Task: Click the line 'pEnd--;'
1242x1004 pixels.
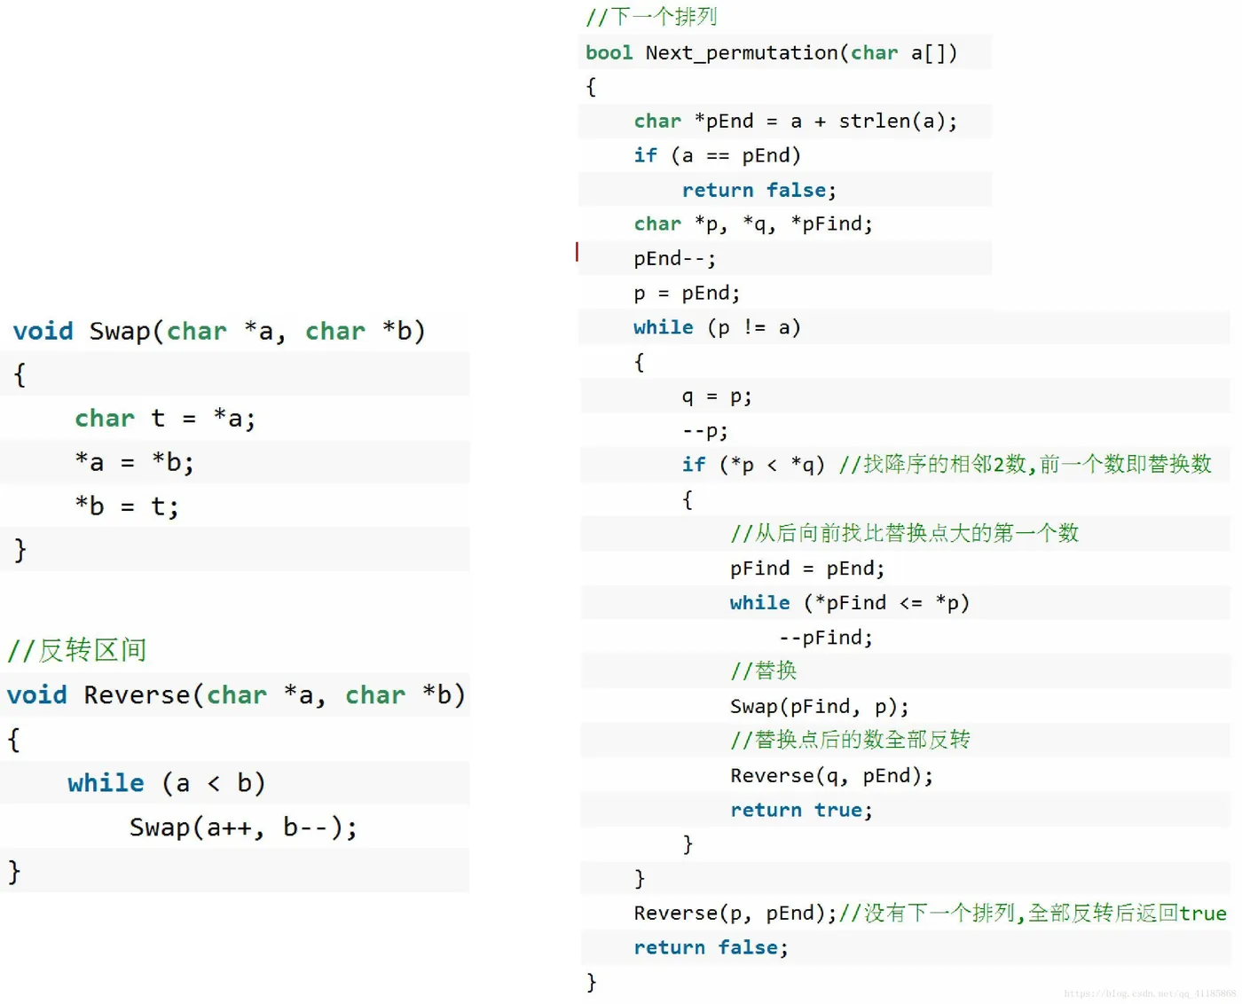Action: (x=675, y=258)
